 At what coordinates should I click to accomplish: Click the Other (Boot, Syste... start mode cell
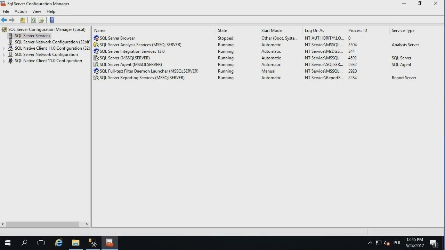coord(280,38)
